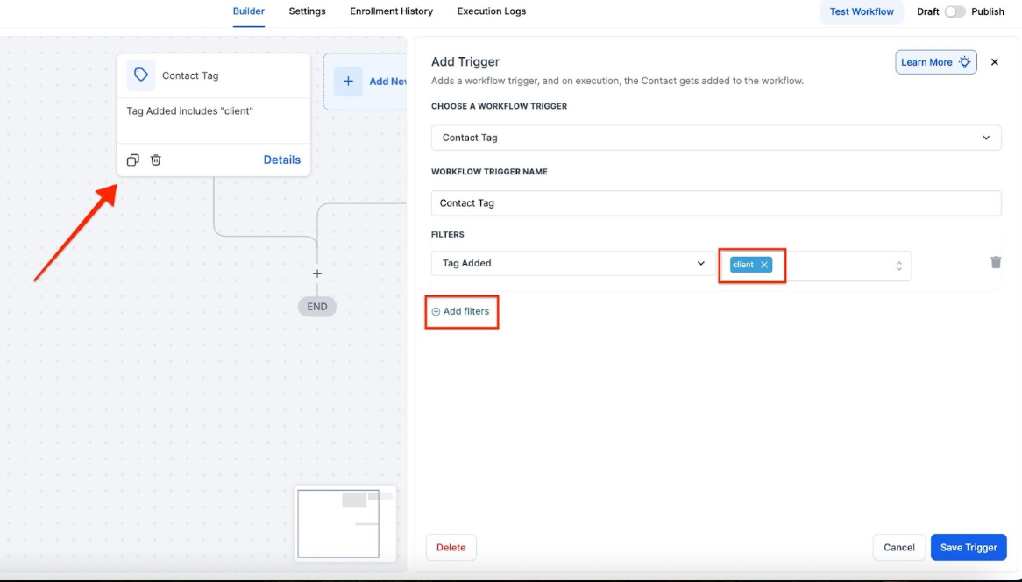This screenshot has height=582, width=1022.
Task: Open the tag value selector arrows
Action: click(898, 266)
